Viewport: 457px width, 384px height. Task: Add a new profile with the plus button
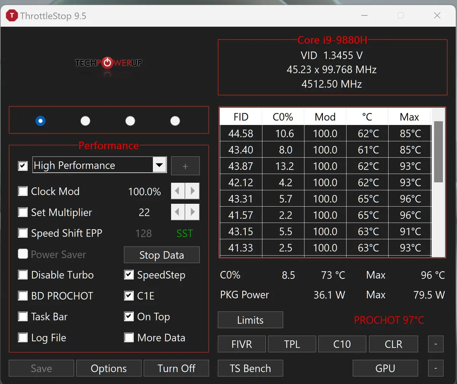tap(185, 166)
